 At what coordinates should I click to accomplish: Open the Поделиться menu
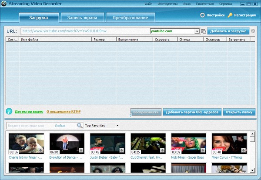point(205,3)
